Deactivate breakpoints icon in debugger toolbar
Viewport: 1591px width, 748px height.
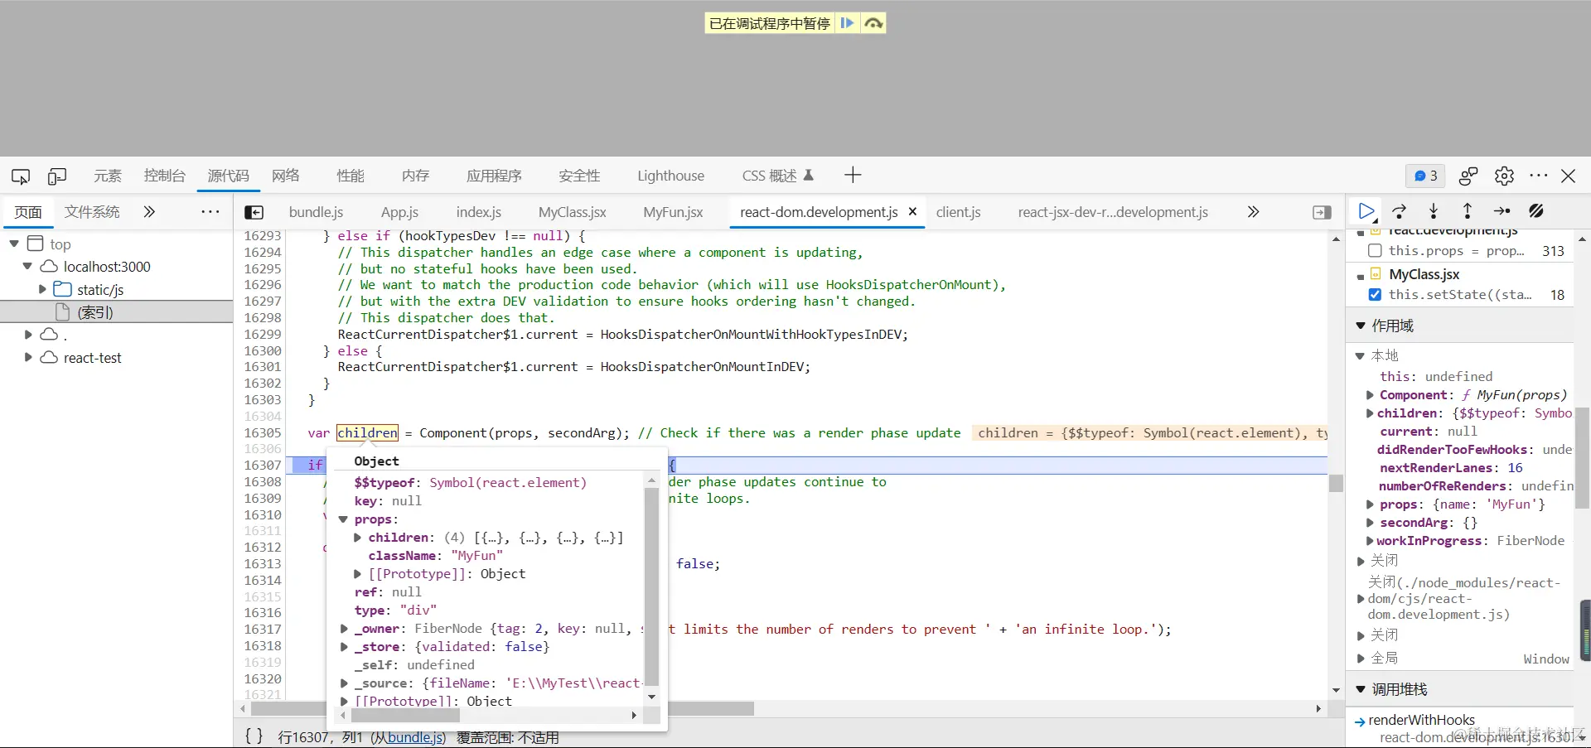click(x=1535, y=211)
